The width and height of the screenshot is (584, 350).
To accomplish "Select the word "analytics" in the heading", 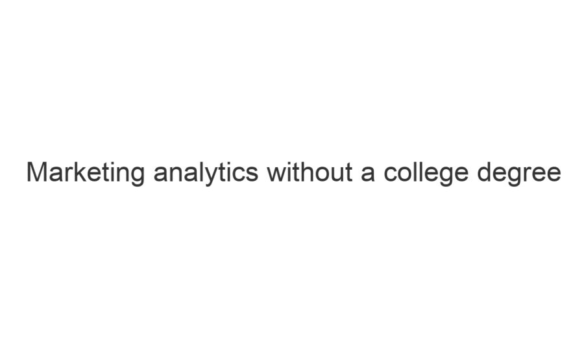I will click(206, 173).
